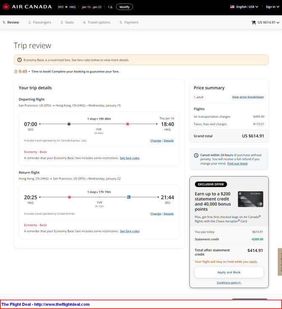This screenshot has height=309, width=282.
Task: Open the Sign in dropdown
Action: 272,7
